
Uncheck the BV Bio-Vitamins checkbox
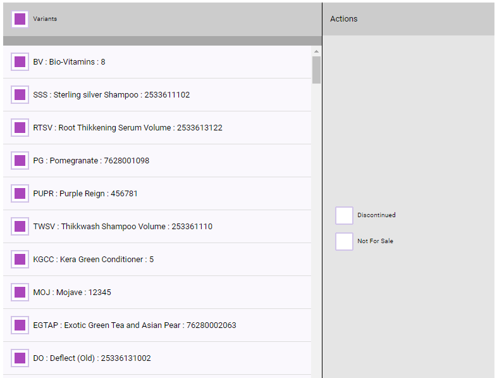pos(20,62)
